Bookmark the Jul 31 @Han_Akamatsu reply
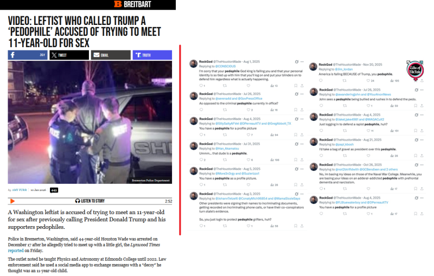Image resolution: width=434 pixels, height=276 pixels. (x=296, y=160)
